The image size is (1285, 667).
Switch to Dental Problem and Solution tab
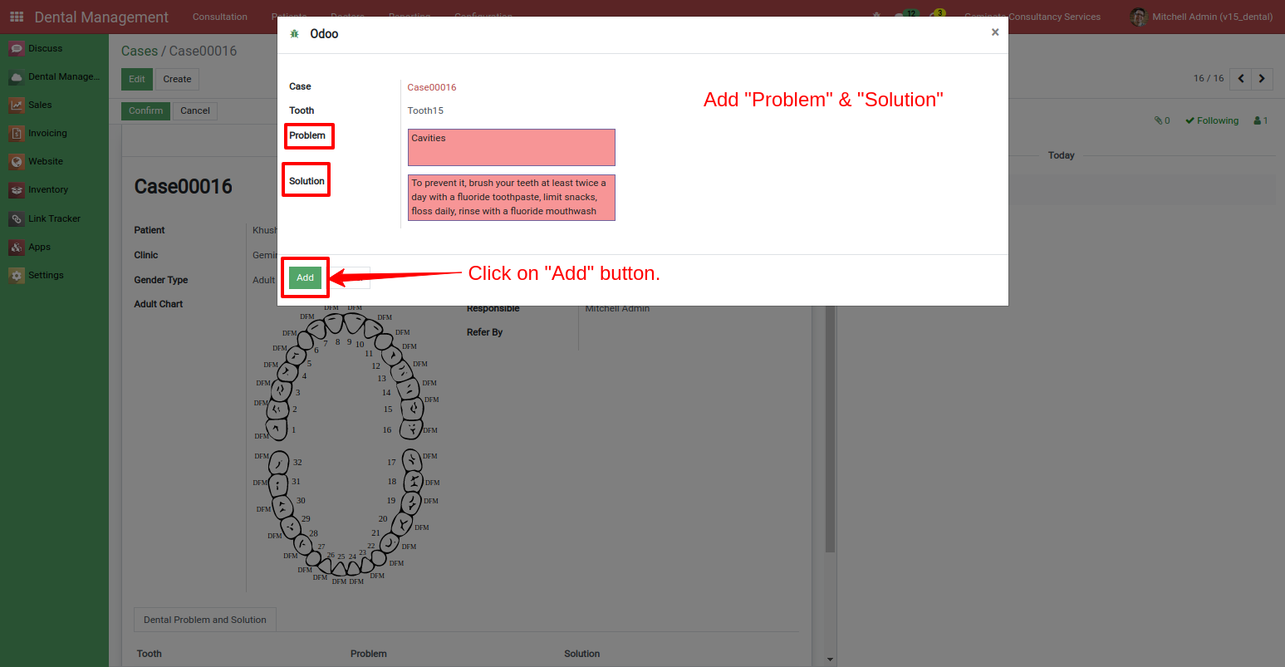click(x=204, y=620)
